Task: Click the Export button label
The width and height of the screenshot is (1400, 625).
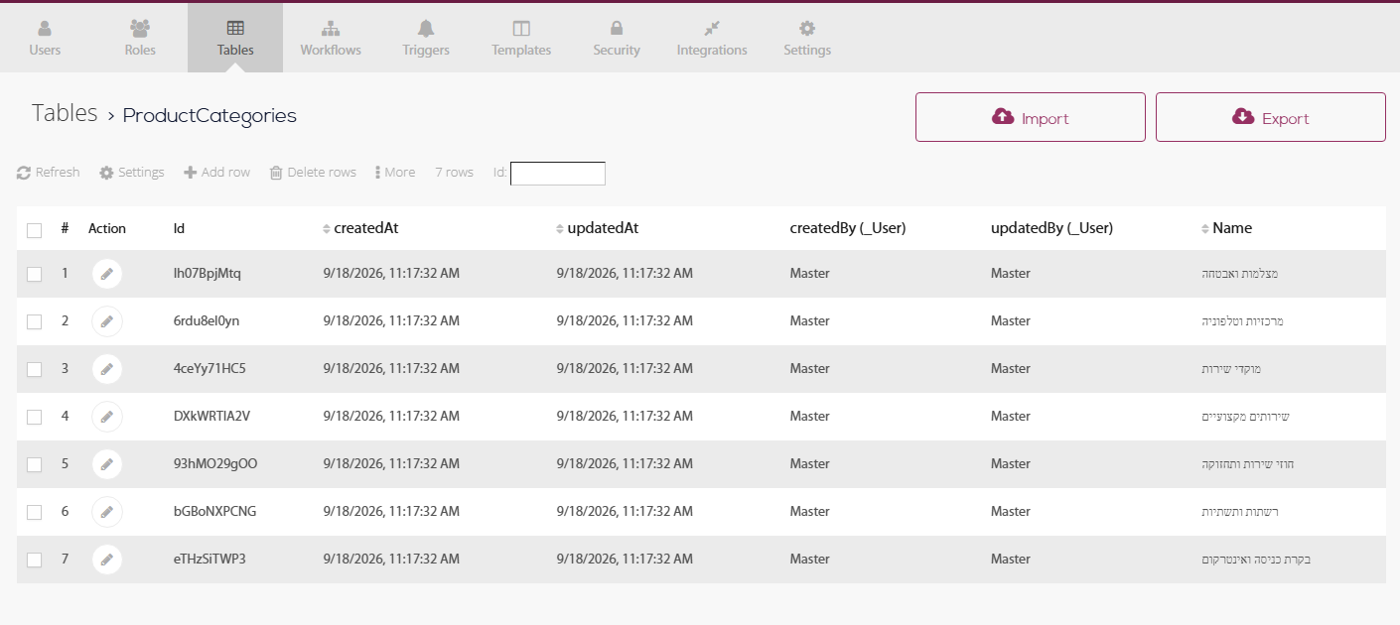Action: (x=1286, y=119)
